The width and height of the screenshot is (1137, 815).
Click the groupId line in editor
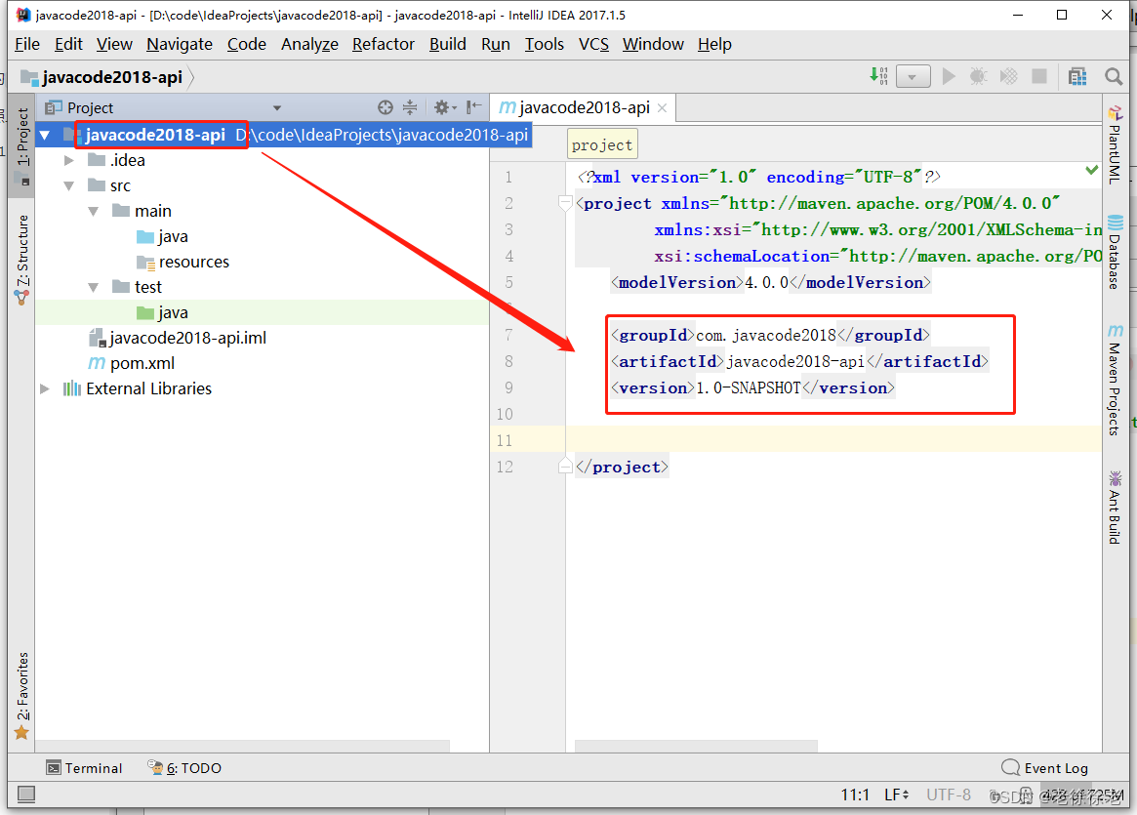click(x=770, y=335)
